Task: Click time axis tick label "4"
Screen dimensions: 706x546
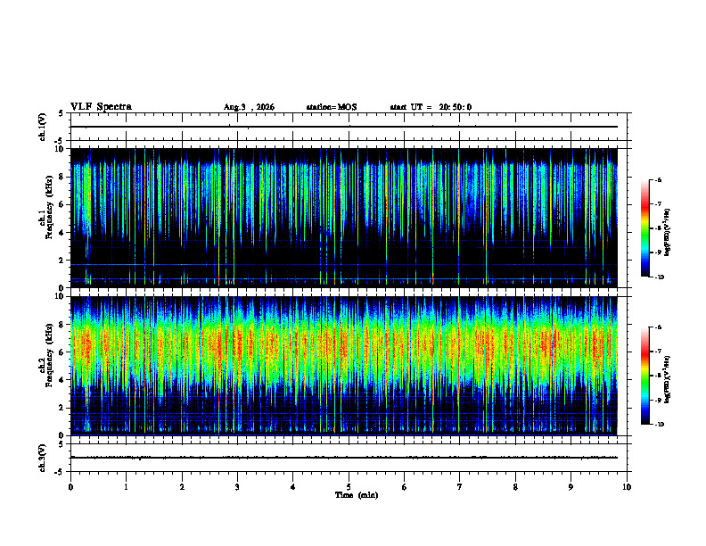Action: [x=293, y=487]
